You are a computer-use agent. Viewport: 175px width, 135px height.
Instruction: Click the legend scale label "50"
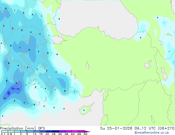point(85,134)
